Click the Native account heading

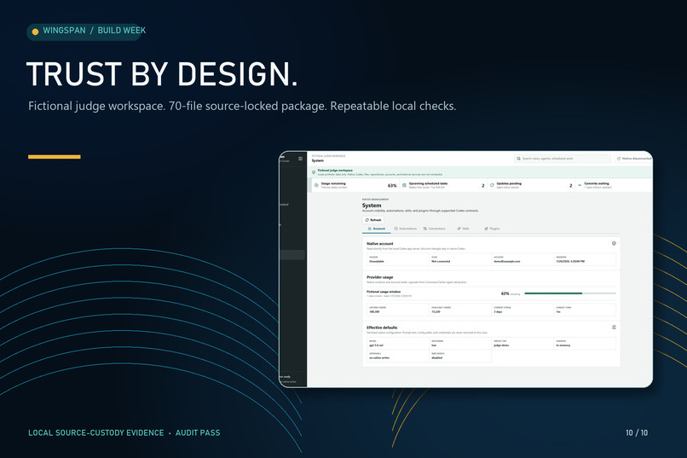[380, 244]
